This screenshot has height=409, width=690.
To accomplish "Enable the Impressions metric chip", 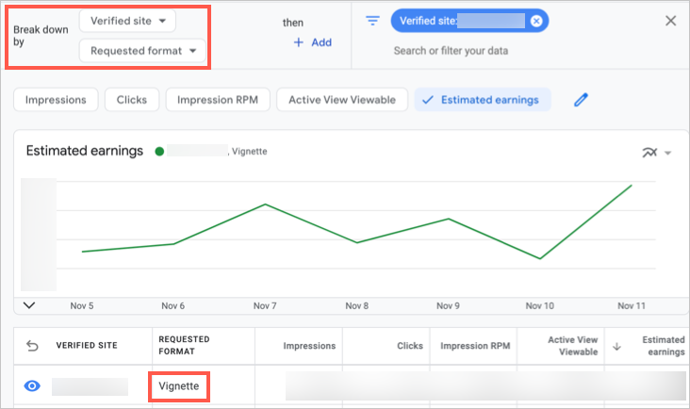I will pos(56,99).
